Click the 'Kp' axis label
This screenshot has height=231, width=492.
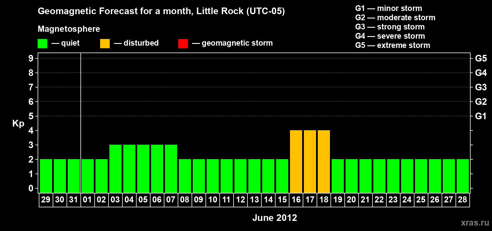click(18, 124)
